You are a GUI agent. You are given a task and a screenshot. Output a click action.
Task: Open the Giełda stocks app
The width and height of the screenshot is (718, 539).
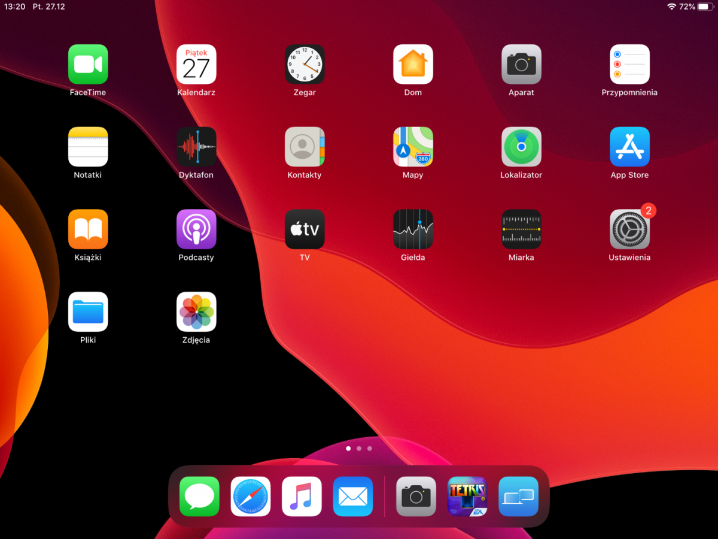click(x=413, y=229)
